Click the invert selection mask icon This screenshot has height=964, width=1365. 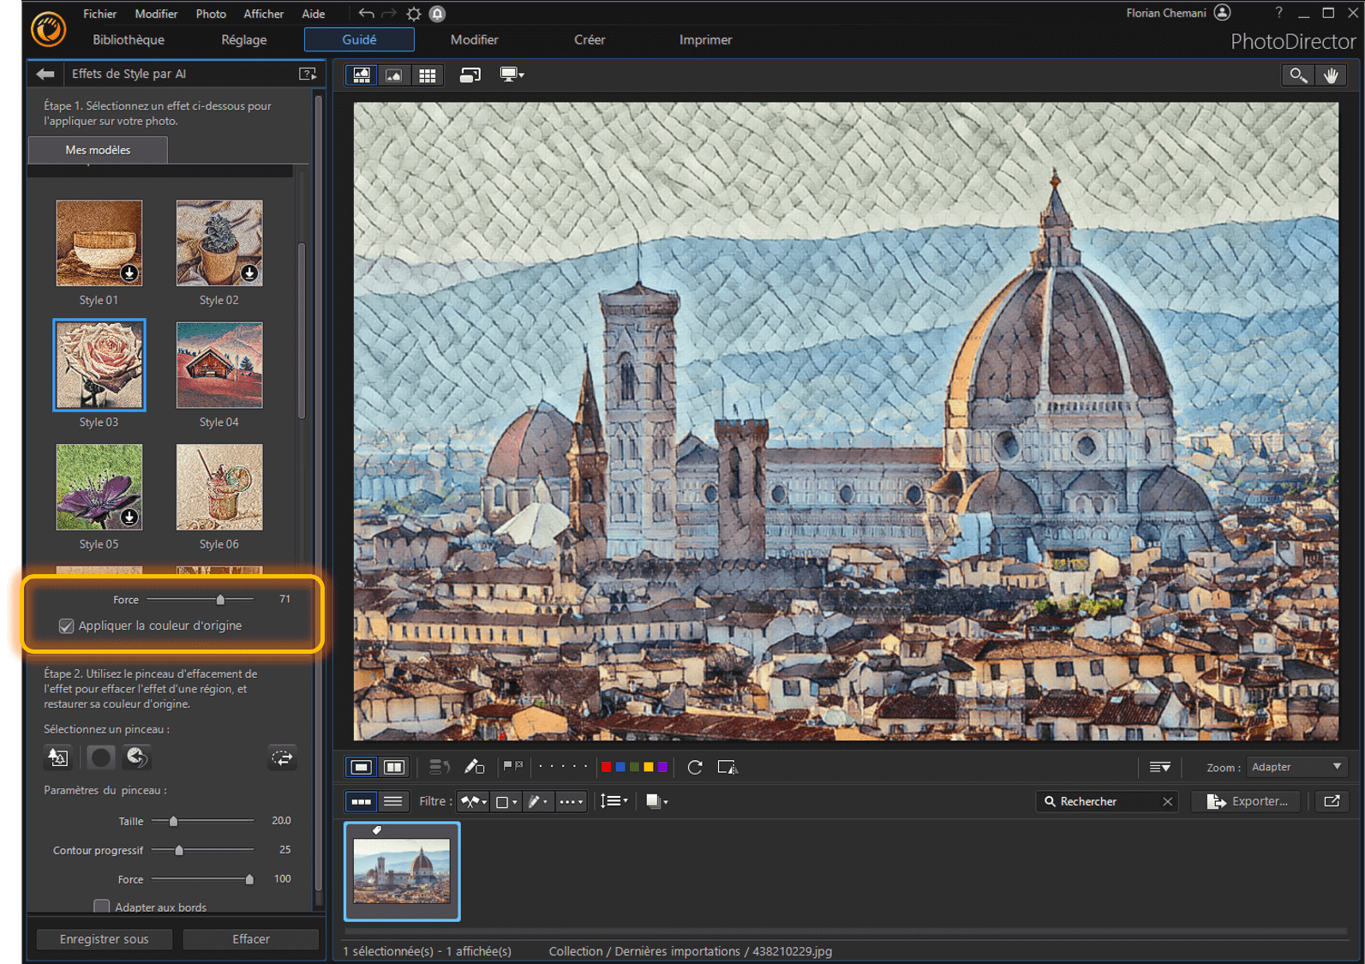point(282,757)
